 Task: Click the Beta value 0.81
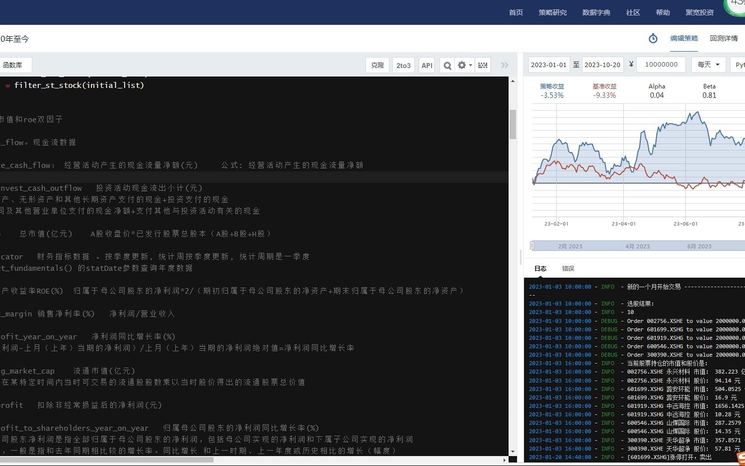pos(709,95)
